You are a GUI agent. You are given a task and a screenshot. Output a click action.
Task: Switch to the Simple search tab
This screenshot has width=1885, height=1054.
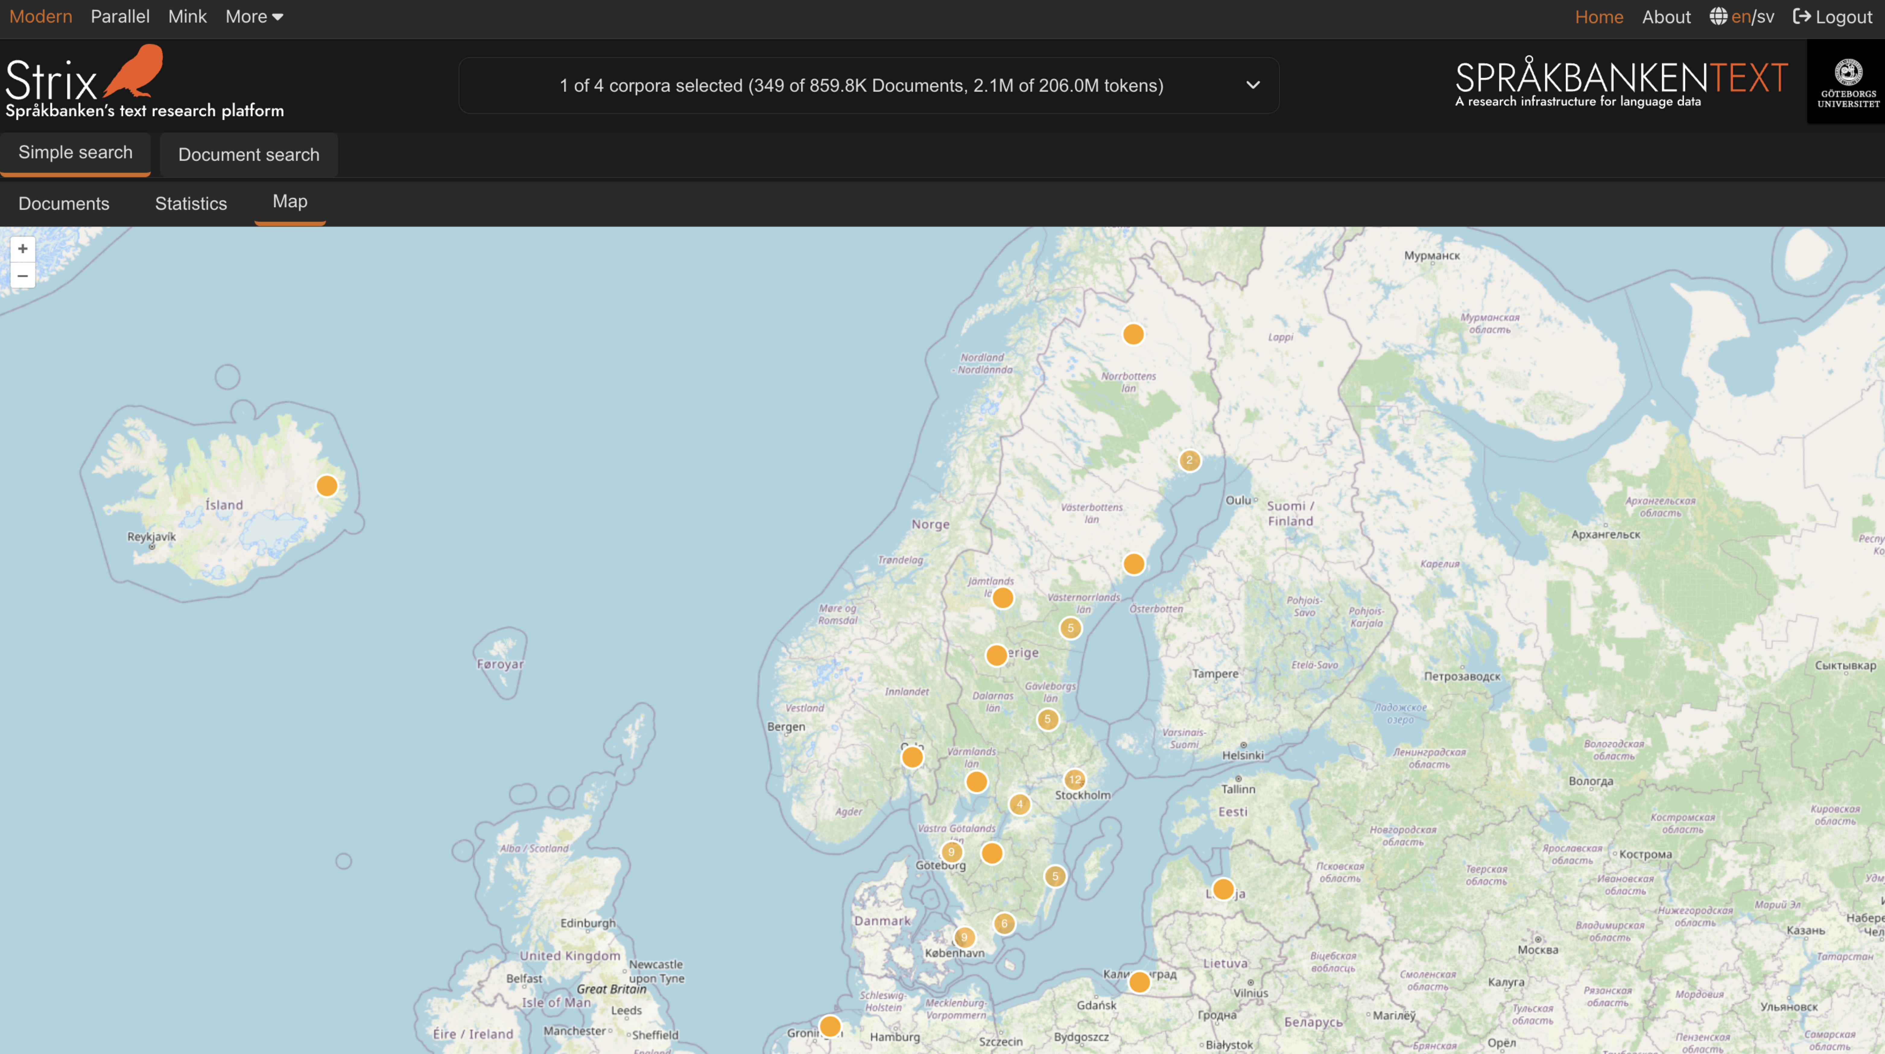tap(75, 153)
